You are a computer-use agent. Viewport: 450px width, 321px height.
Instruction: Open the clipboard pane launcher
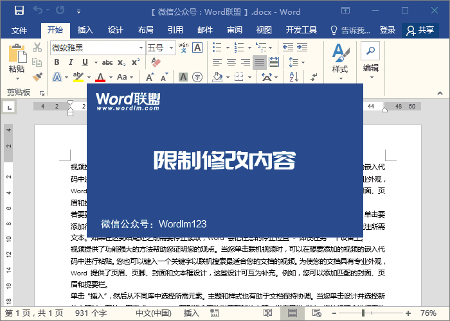[42, 93]
